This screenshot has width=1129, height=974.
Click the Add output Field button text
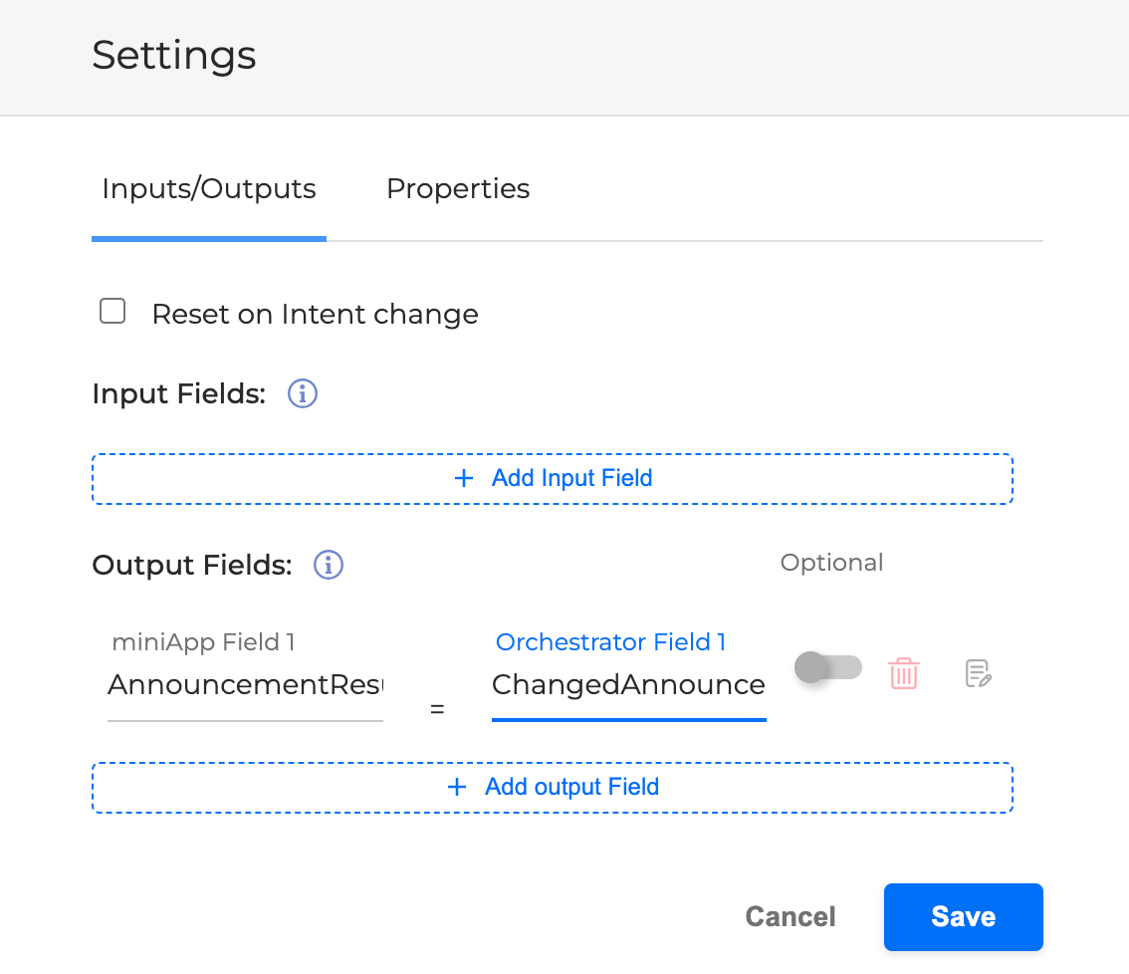571,788
